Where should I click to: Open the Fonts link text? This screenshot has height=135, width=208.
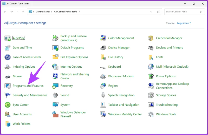160,57
